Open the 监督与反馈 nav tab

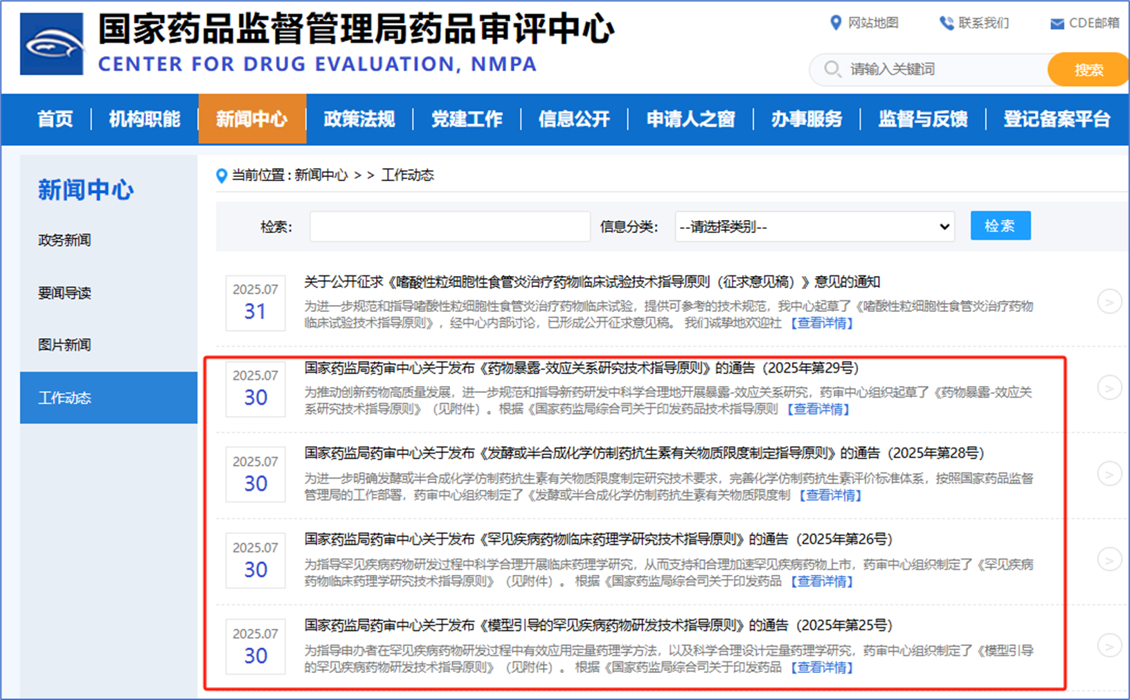tap(923, 119)
